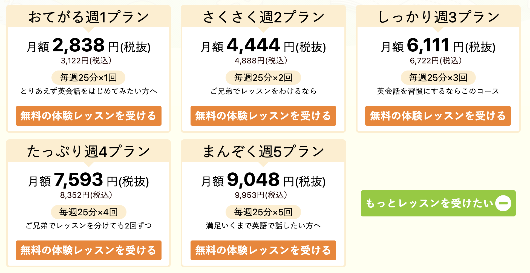Start free trial lesson for 週2 plan

pos(263,116)
